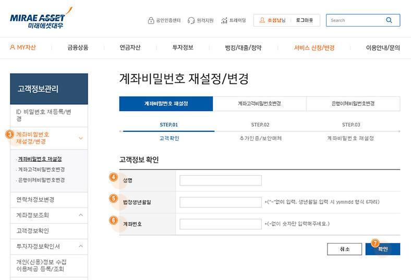Open 금융상품 menu

click(x=78, y=47)
